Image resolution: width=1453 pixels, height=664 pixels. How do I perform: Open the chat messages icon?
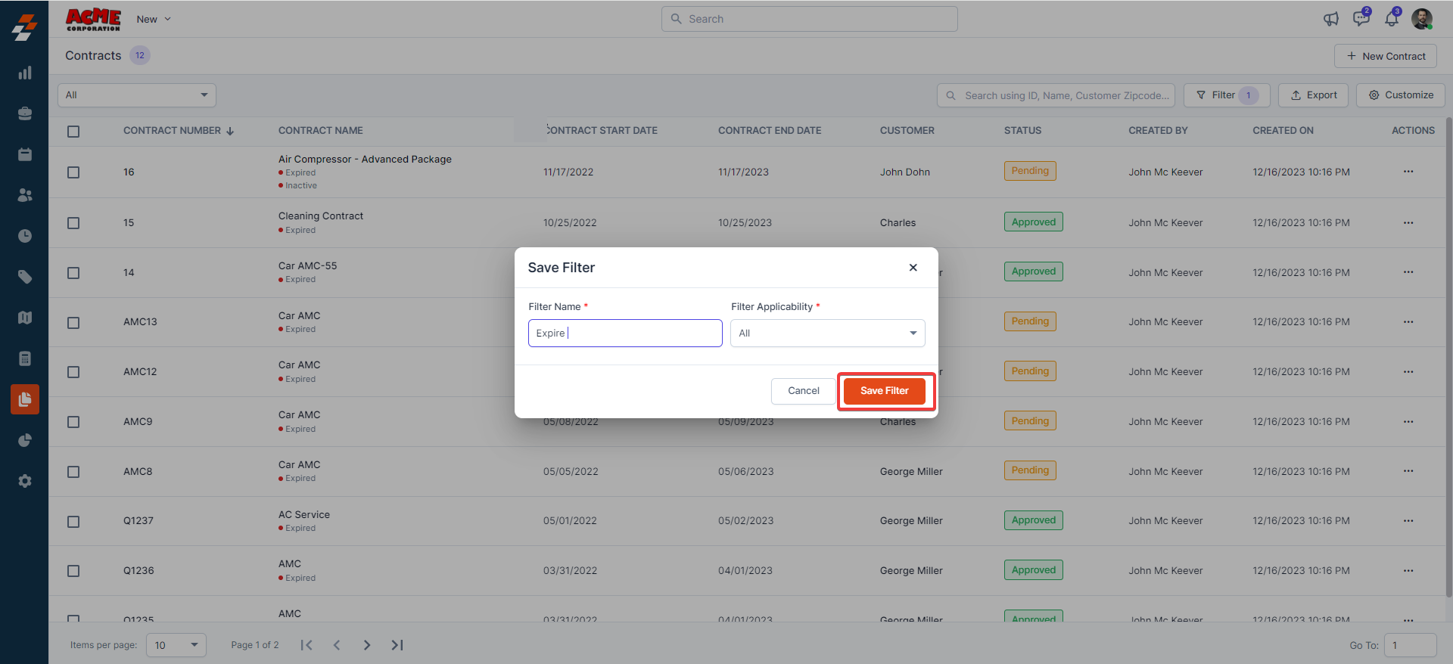1361,19
